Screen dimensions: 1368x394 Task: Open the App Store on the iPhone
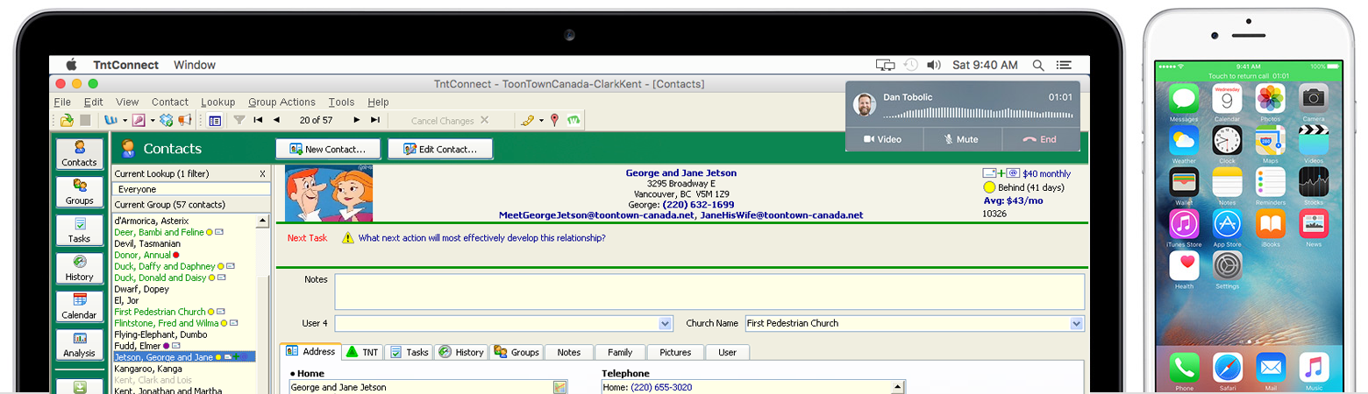[x=1227, y=223]
